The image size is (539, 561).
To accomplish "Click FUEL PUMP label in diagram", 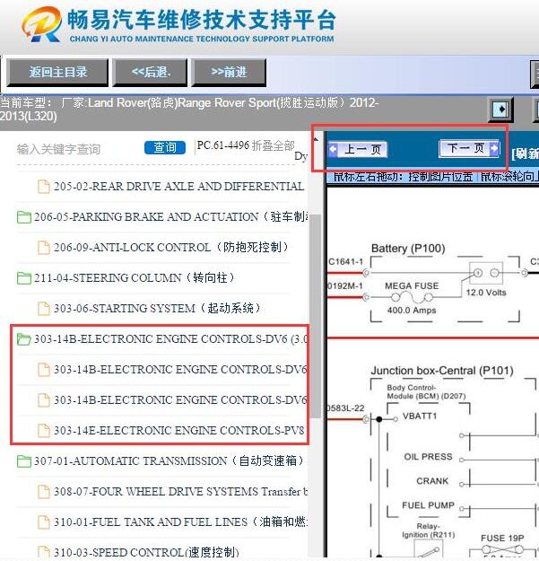I will click(x=428, y=505).
